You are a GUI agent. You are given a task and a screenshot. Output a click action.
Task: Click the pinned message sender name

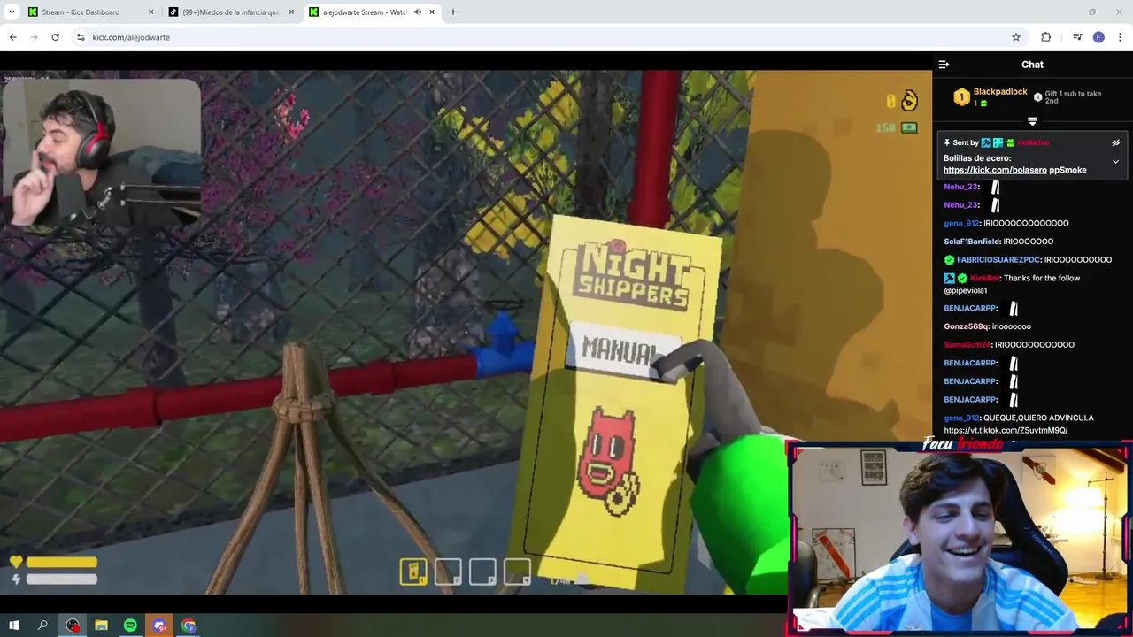pos(1033,142)
